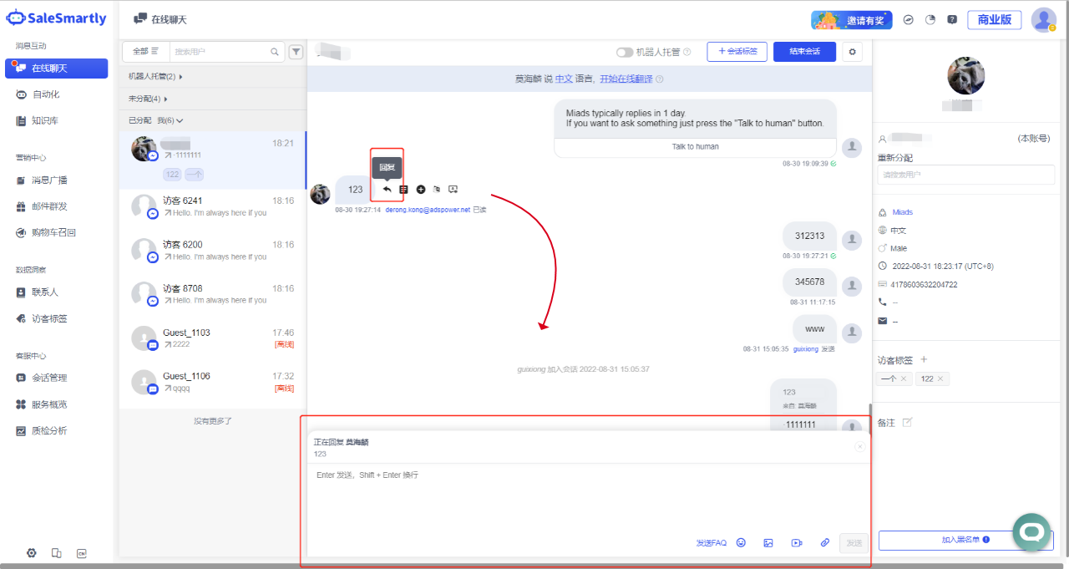
Task: Open the 全部 channel filter dropdown
Action: [145, 52]
